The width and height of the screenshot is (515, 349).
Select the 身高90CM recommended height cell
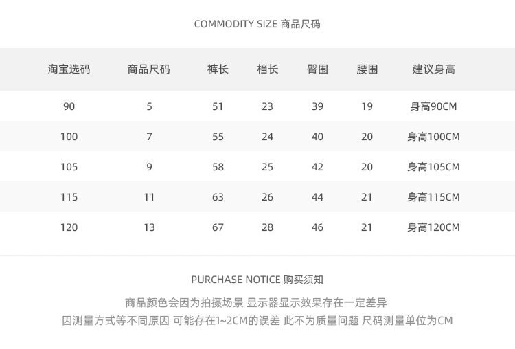[x=433, y=106]
